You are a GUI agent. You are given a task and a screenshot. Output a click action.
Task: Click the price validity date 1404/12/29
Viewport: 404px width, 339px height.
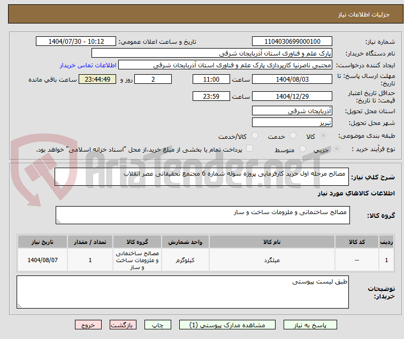(x=292, y=96)
